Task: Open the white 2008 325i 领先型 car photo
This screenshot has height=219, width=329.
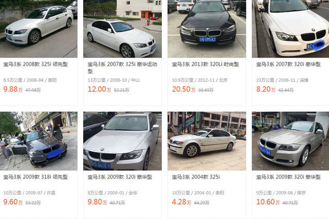Action: coord(39,29)
